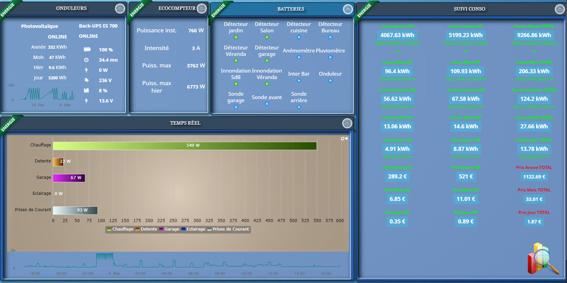The image size is (567, 283).
Task: Click battery status dot under Détecteur Salon
Action: pyautogui.click(x=267, y=37)
